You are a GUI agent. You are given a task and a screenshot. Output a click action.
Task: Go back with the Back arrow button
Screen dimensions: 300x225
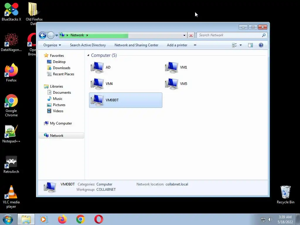[42, 35]
